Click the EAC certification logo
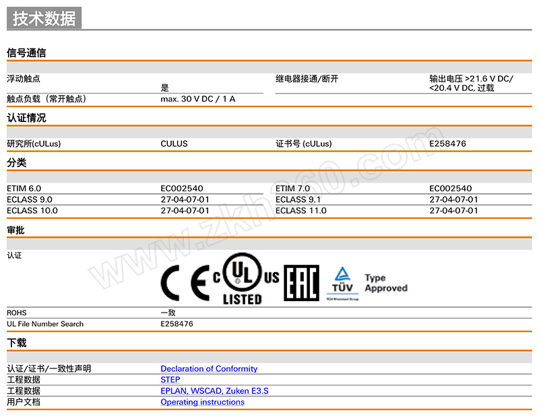539x417 pixels. pos(301,283)
